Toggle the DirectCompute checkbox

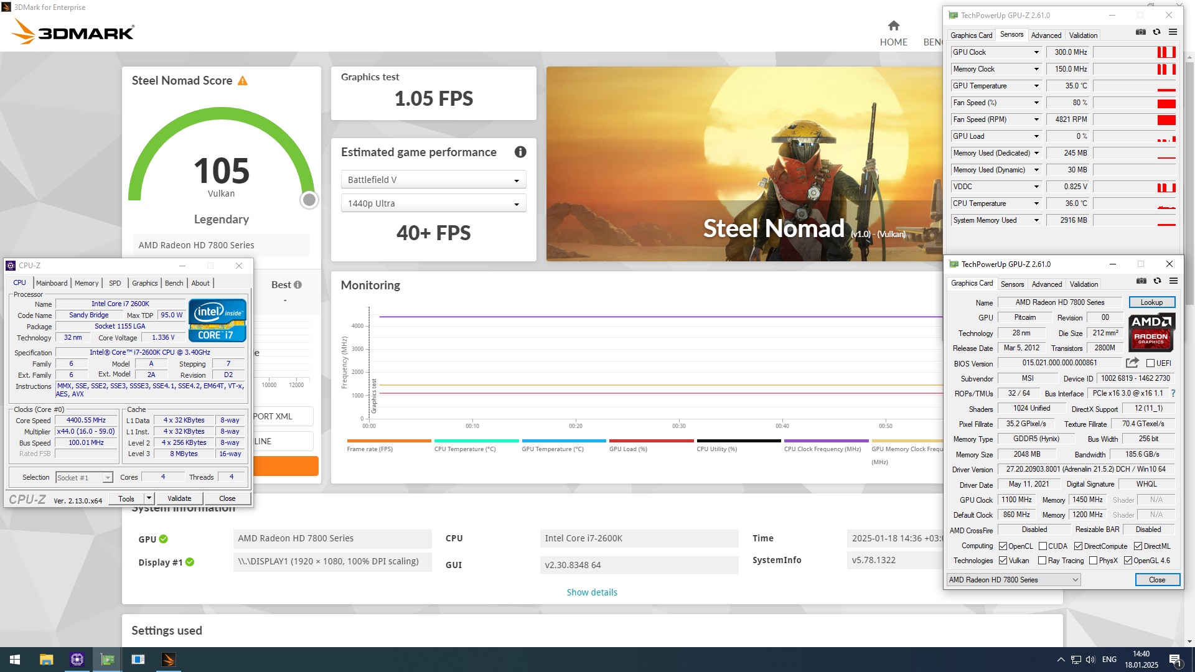[1078, 546]
